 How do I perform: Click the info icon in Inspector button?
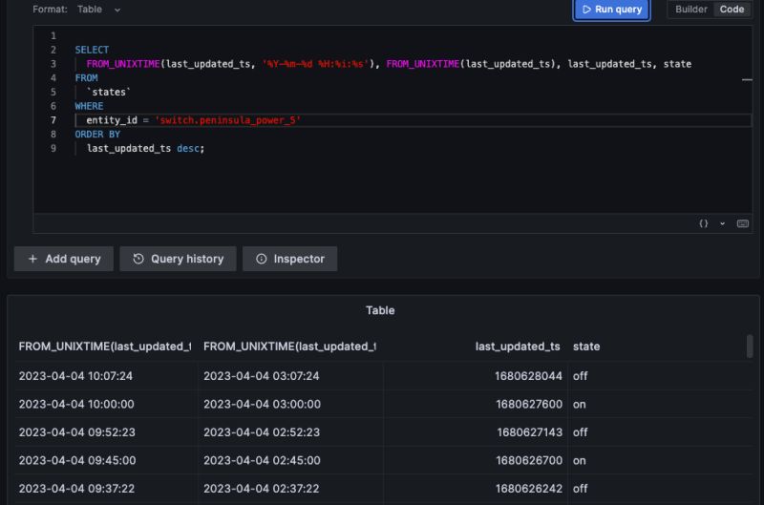[262, 259]
